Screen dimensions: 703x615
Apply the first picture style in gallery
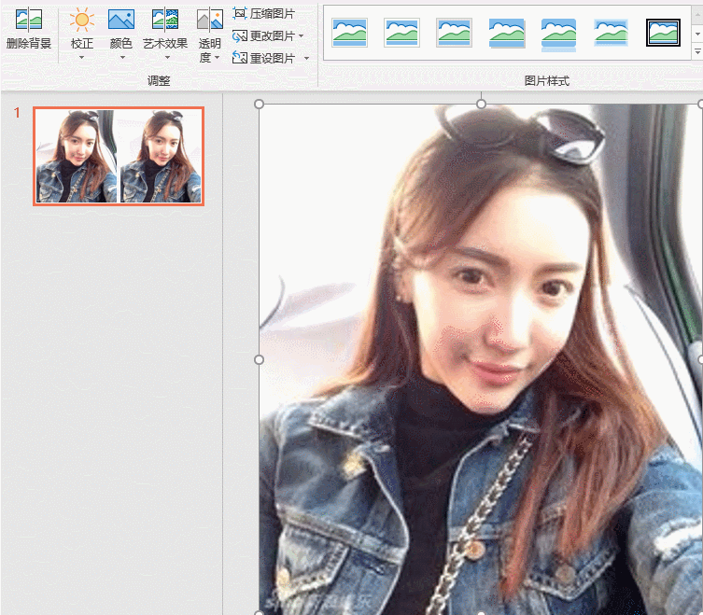point(349,33)
